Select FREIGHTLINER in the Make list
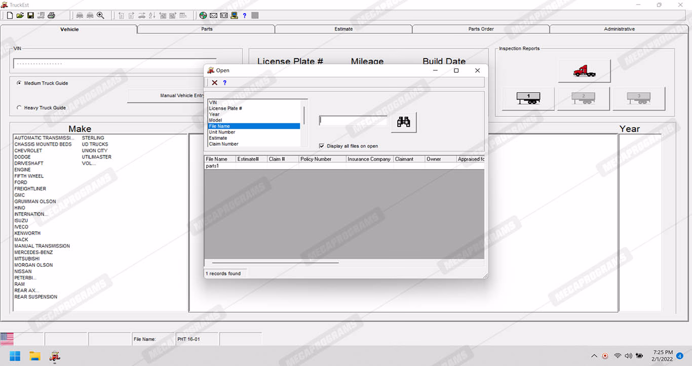The image size is (692, 366). tap(30, 189)
